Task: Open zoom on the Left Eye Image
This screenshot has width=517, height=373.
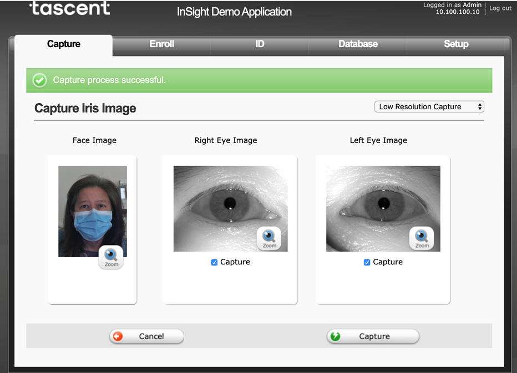Action: (422, 238)
